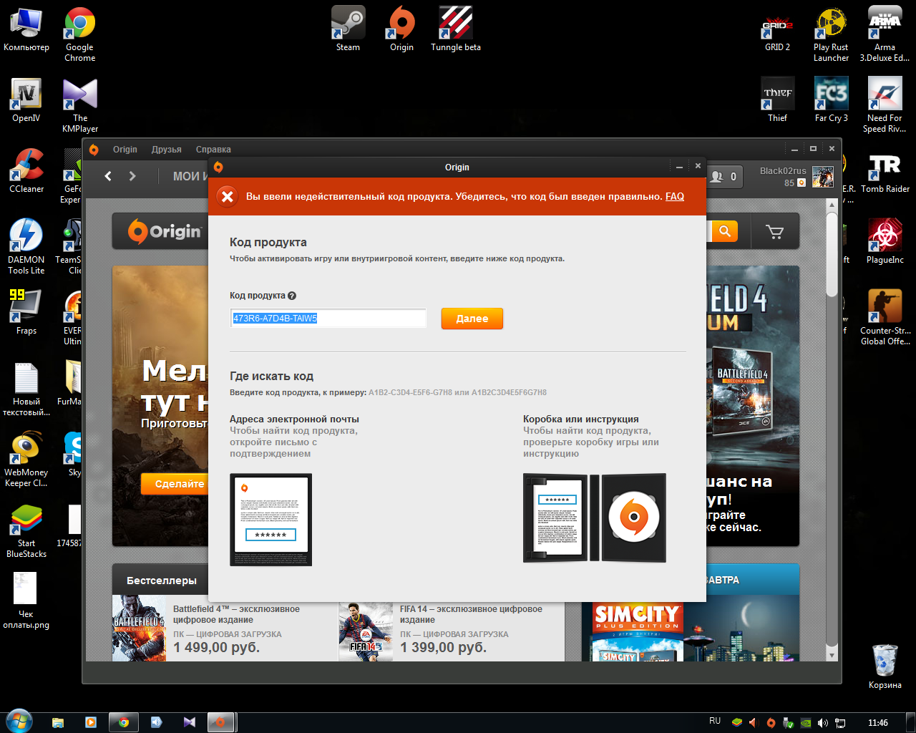This screenshot has width=916, height=733.
Task: Open the Origin desktop shortcut
Action: tap(401, 29)
